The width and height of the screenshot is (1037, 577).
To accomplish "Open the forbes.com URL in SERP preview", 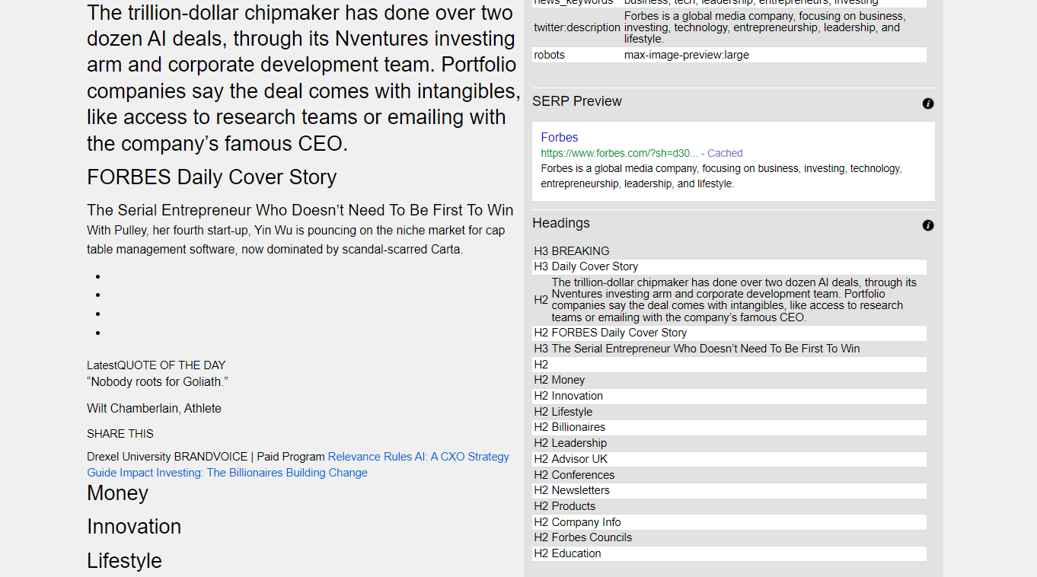I will (619, 153).
